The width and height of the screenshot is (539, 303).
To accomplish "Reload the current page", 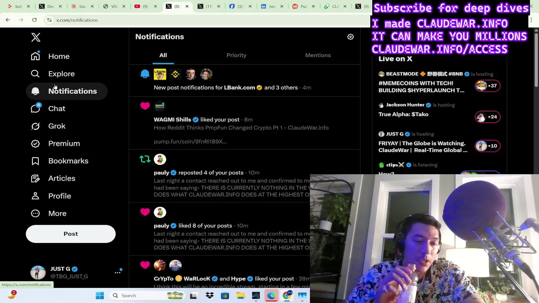I will click(x=34, y=20).
